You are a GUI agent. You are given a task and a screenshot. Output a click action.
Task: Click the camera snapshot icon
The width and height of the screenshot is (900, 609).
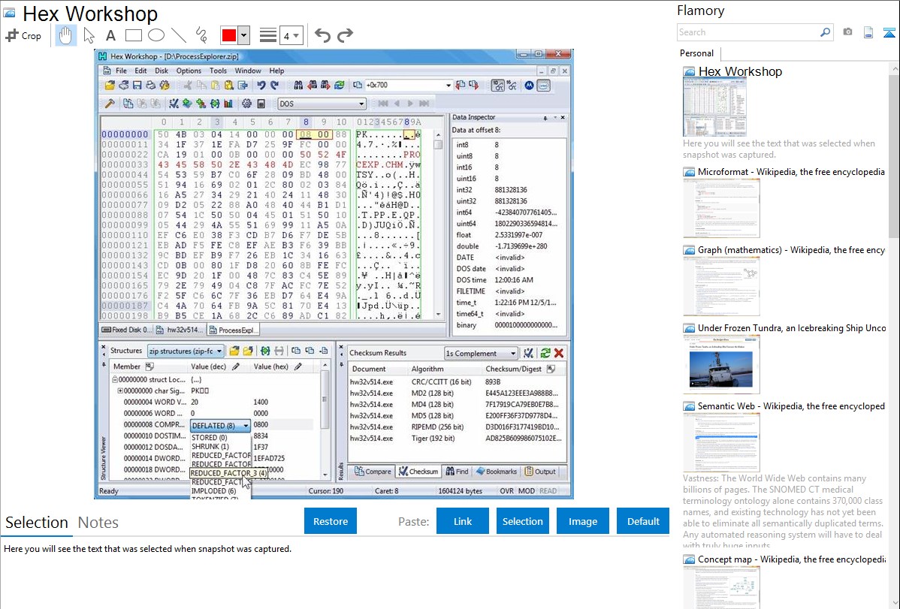point(847,32)
